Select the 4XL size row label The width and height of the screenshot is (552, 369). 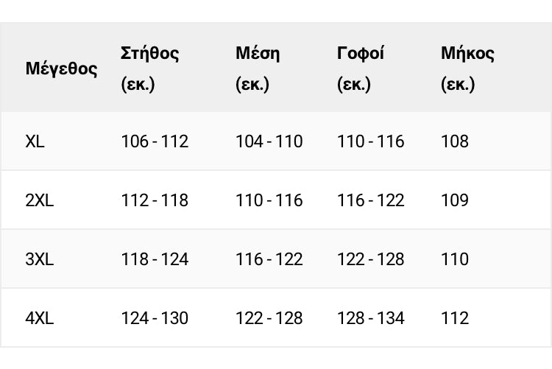(x=40, y=318)
